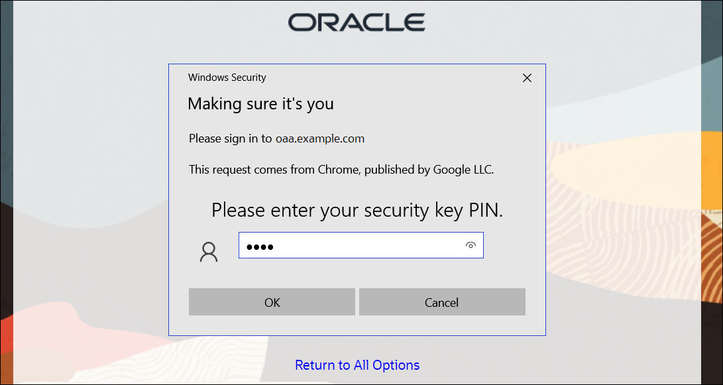Confirm PIN entry with OK
The height and width of the screenshot is (385, 723).
pos(272,302)
